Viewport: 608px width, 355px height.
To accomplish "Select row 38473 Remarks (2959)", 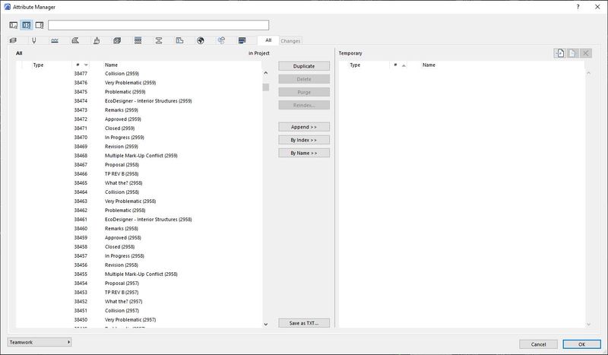I will [x=139, y=109].
